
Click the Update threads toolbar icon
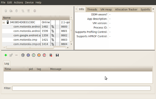23,11
